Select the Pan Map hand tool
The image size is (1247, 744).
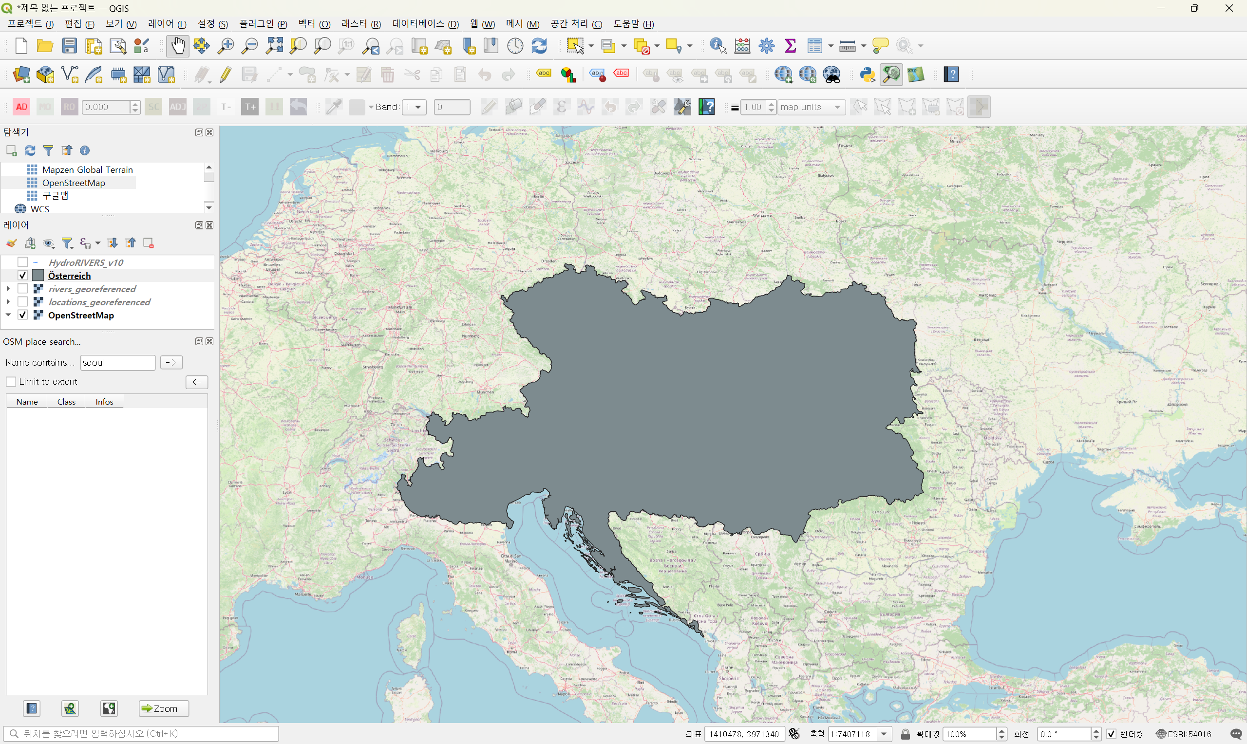[x=177, y=46]
